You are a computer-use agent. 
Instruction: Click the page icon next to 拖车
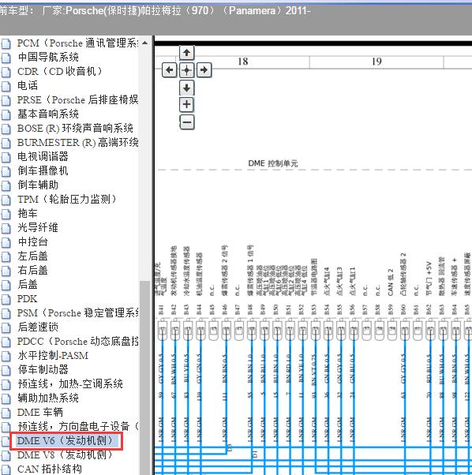(x=6, y=214)
